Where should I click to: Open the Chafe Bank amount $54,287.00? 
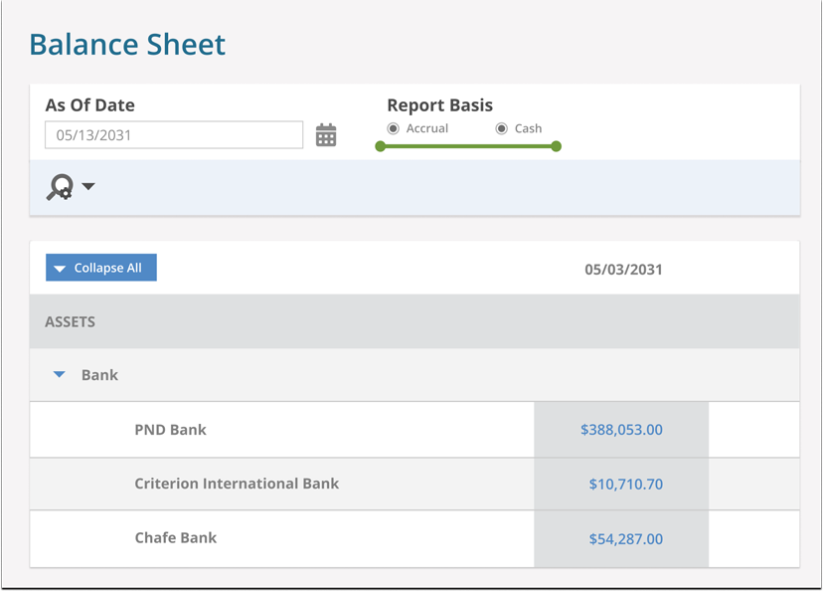tap(625, 538)
